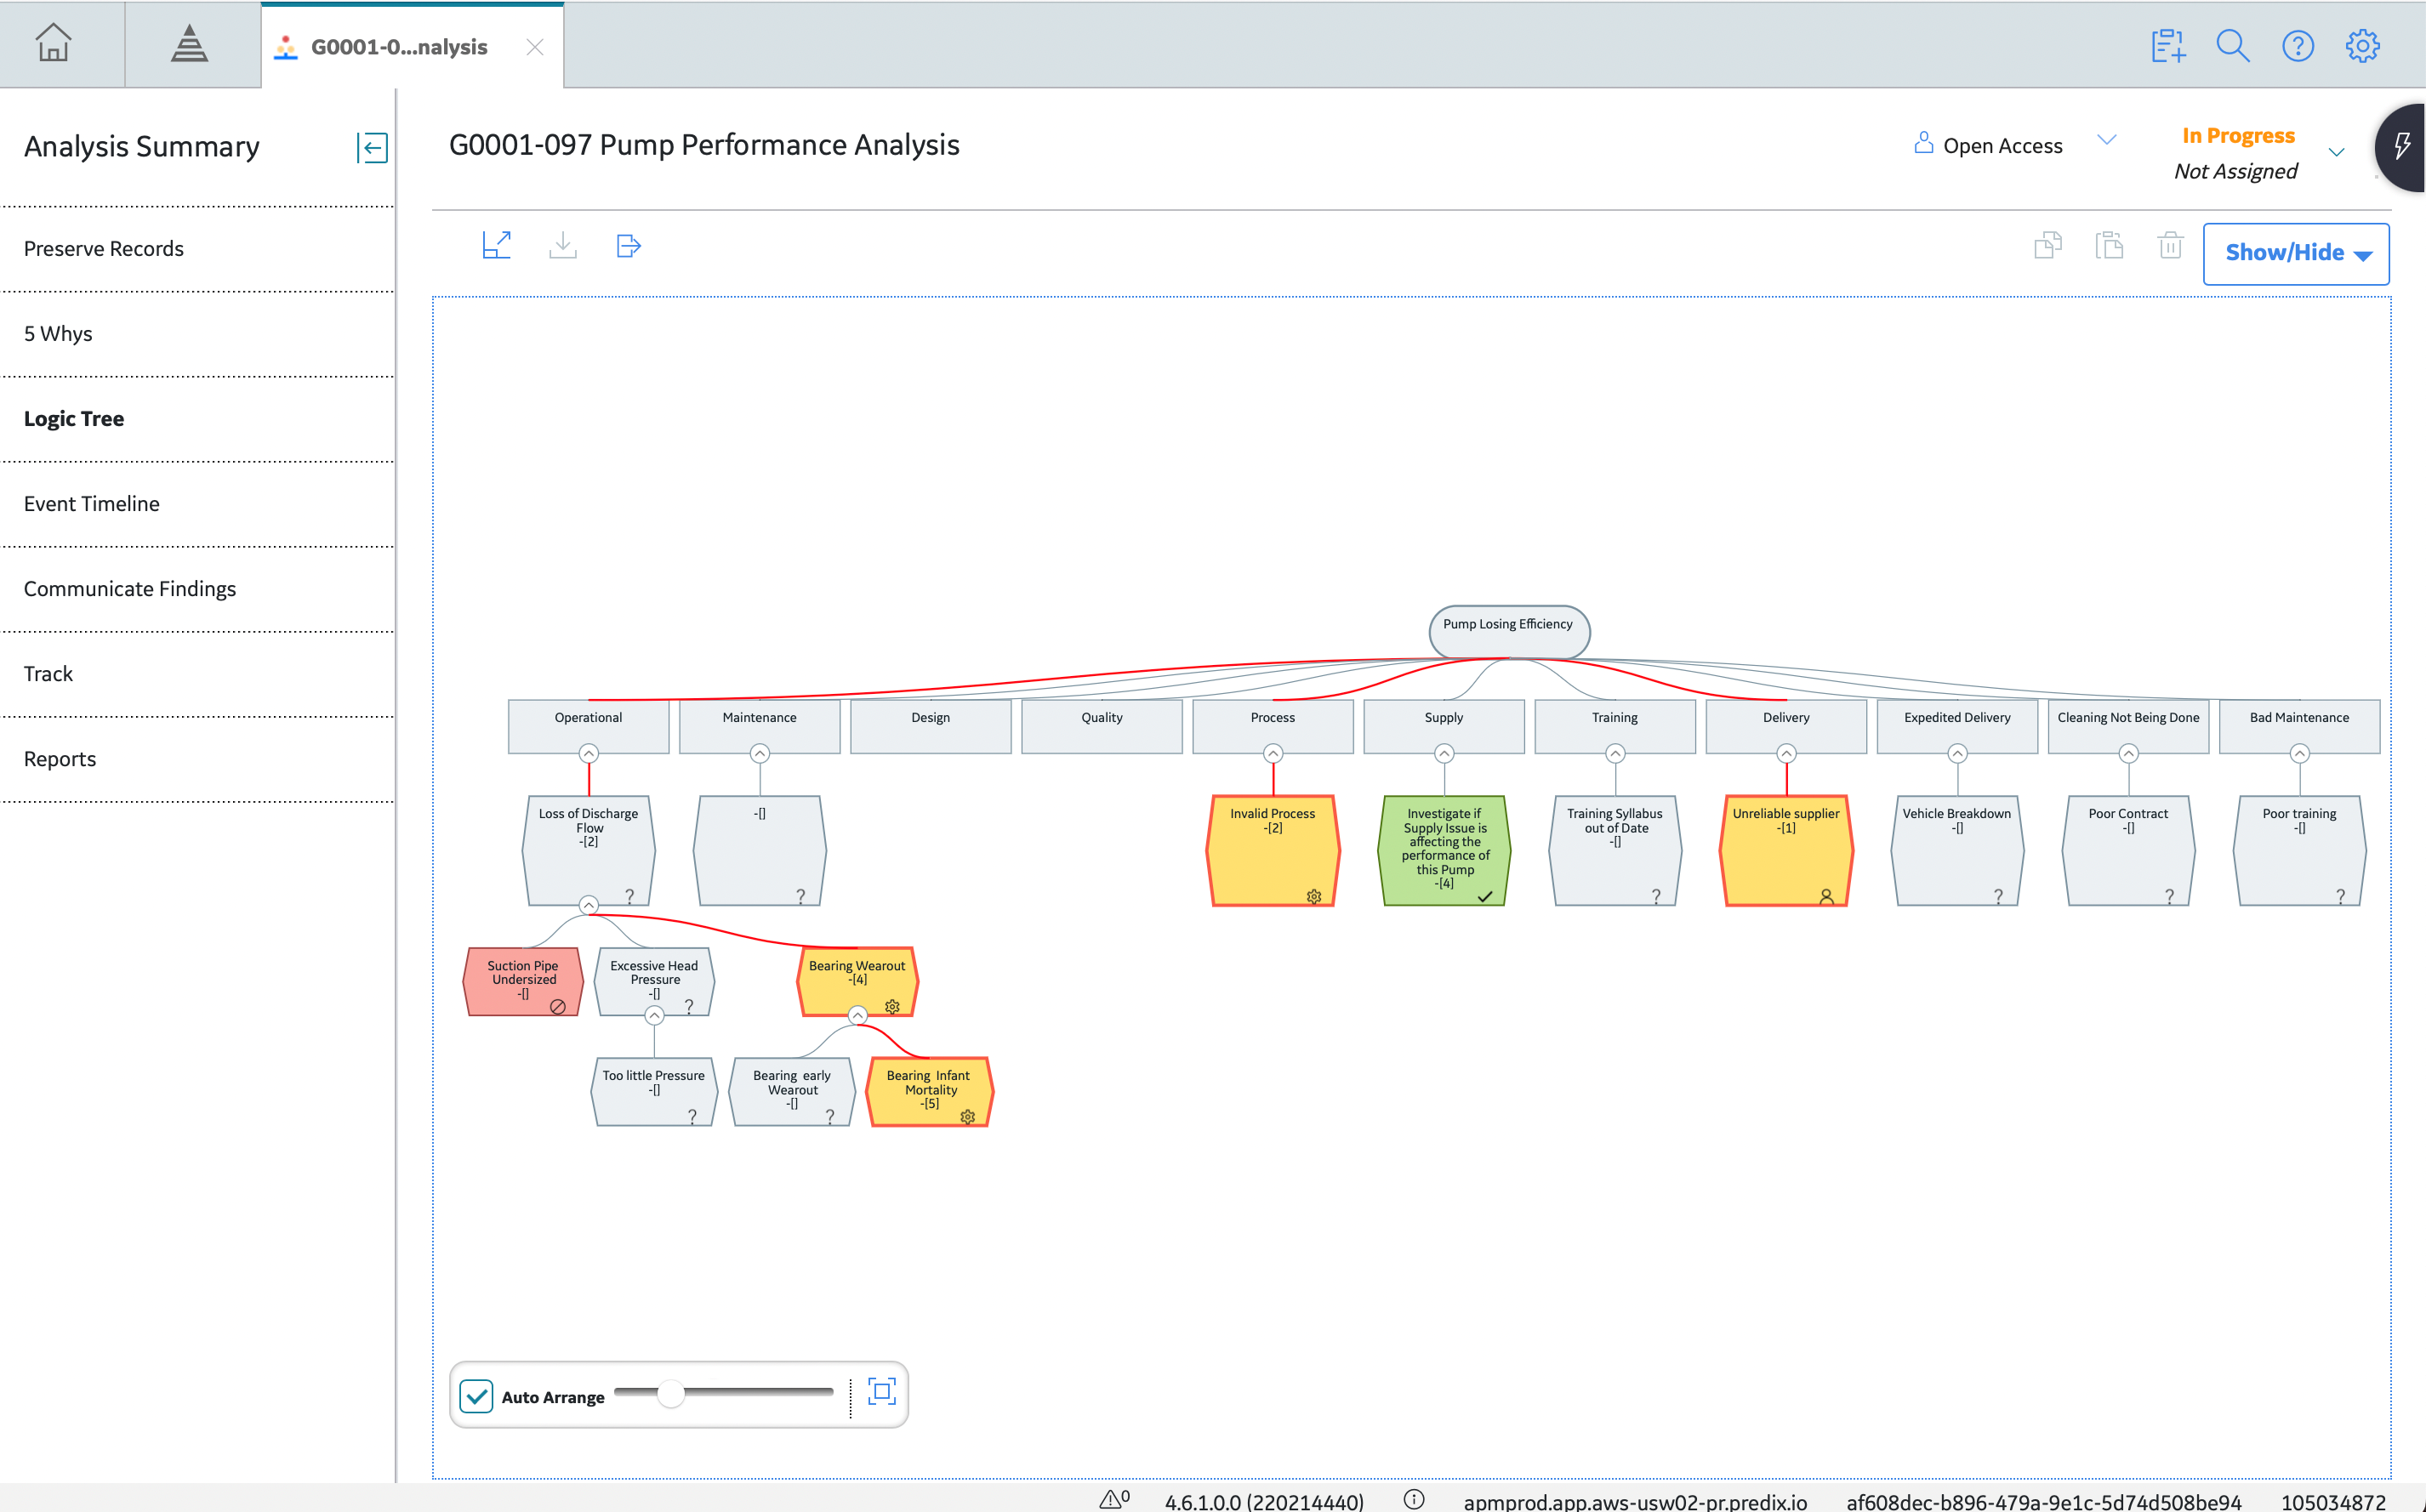Expand the Open Access dropdown chevron
The height and width of the screenshot is (1512, 2426).
tap(2106, 140)
